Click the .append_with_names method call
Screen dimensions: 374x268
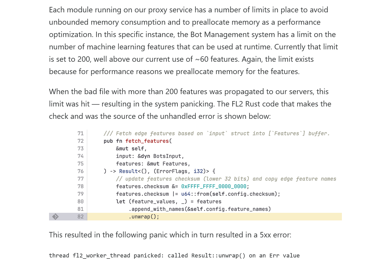156,209
